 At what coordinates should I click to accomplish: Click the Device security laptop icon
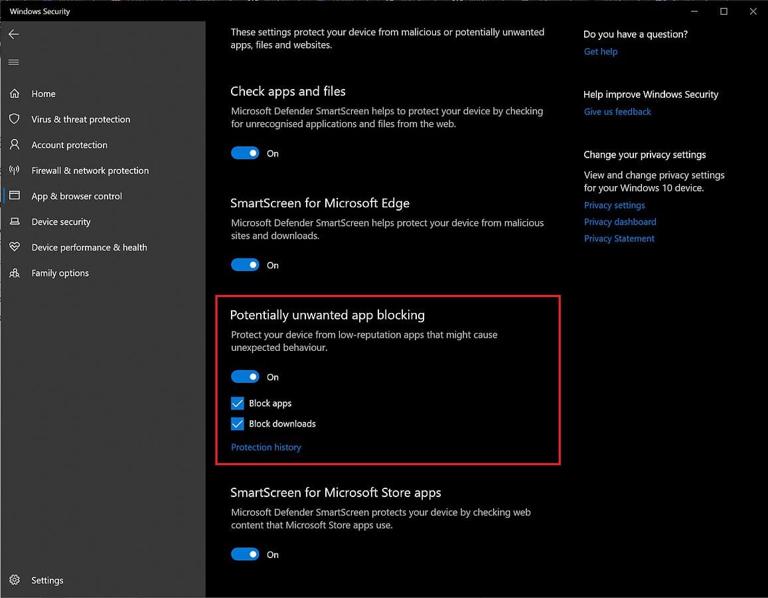[x=15, y=222]
